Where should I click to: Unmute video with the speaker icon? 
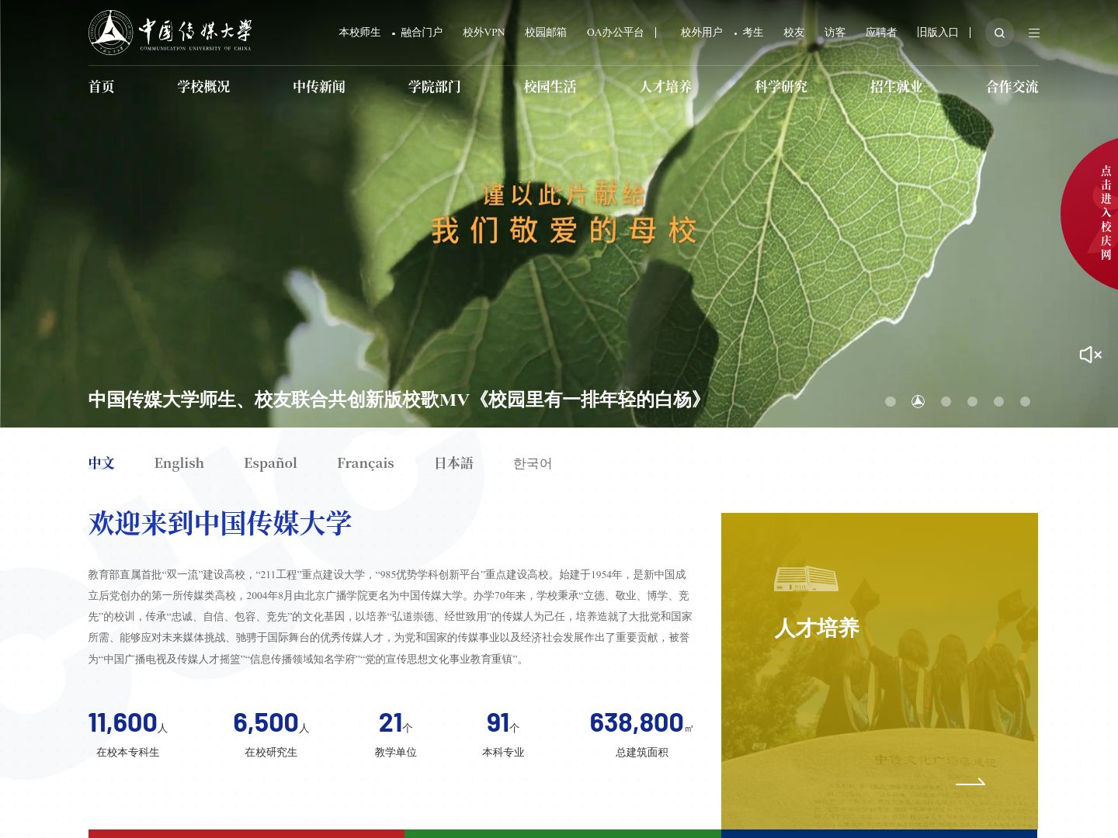[x=1090, y=355]
